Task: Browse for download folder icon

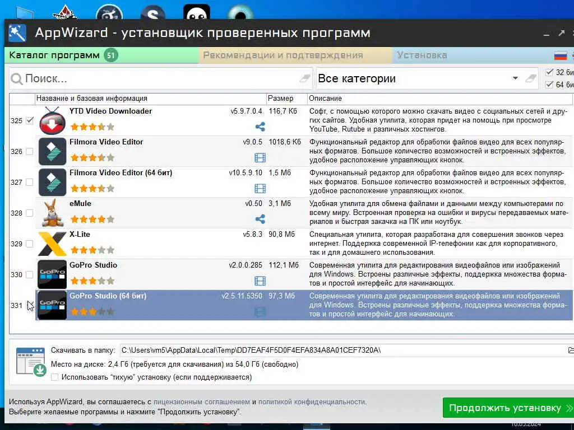Action: (x=570, y=350)
